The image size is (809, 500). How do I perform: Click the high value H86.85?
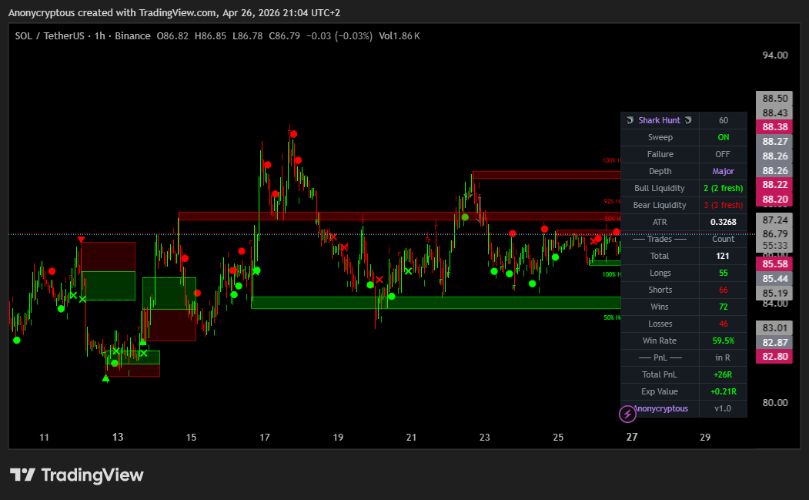click(210, 35)
